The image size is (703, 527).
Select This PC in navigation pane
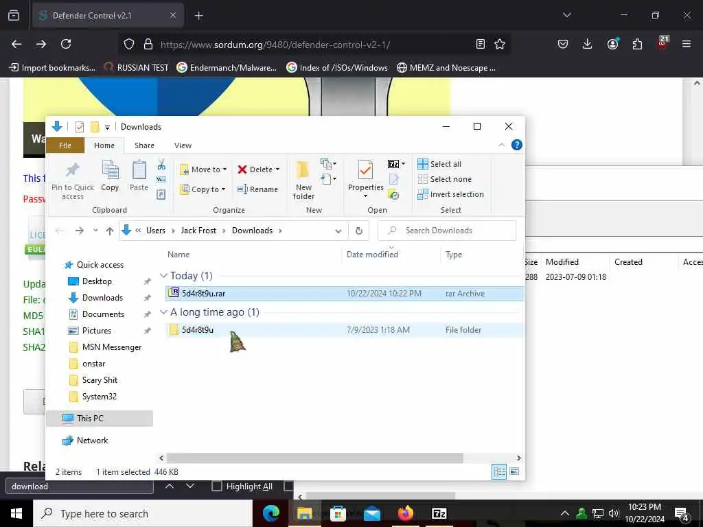pyautogui.click(x=100, y=418)
